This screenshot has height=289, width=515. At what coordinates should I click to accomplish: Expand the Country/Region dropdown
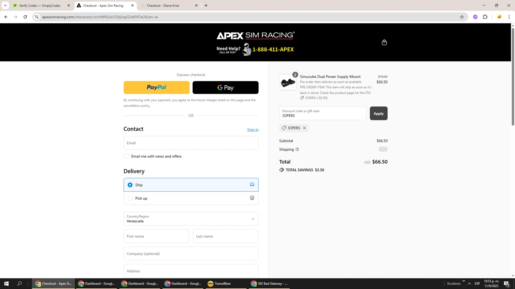click(x=191, y=219)
